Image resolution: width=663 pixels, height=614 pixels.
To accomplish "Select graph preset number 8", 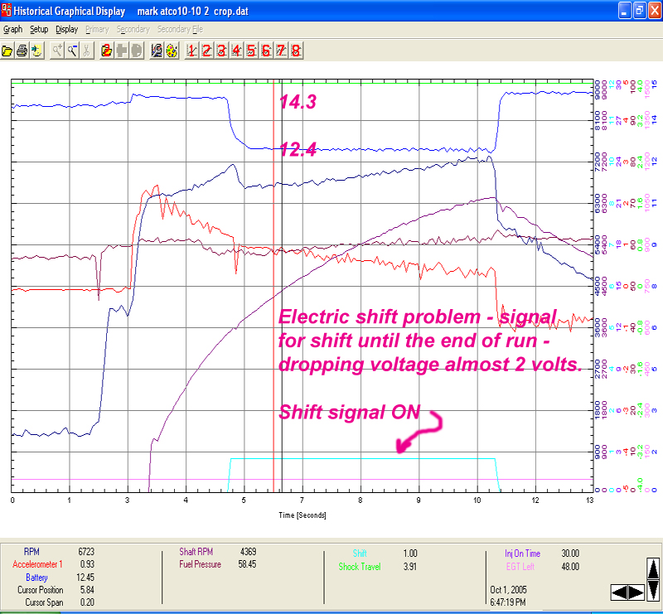I will tap(296, 51).
